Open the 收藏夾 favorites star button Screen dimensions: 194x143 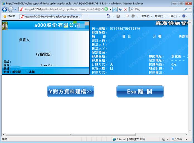pos(9,16)
